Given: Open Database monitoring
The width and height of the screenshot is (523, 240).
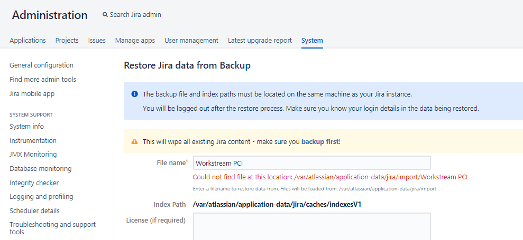Looking at the screenshot, I should [40, 168].
